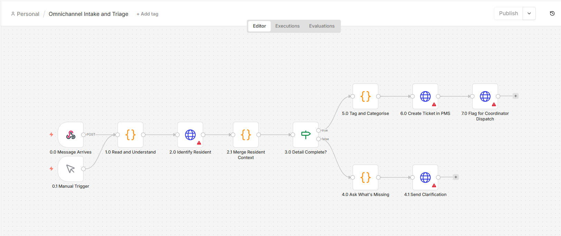Click the Add tag link
The image size is (561, 236).
148,14
